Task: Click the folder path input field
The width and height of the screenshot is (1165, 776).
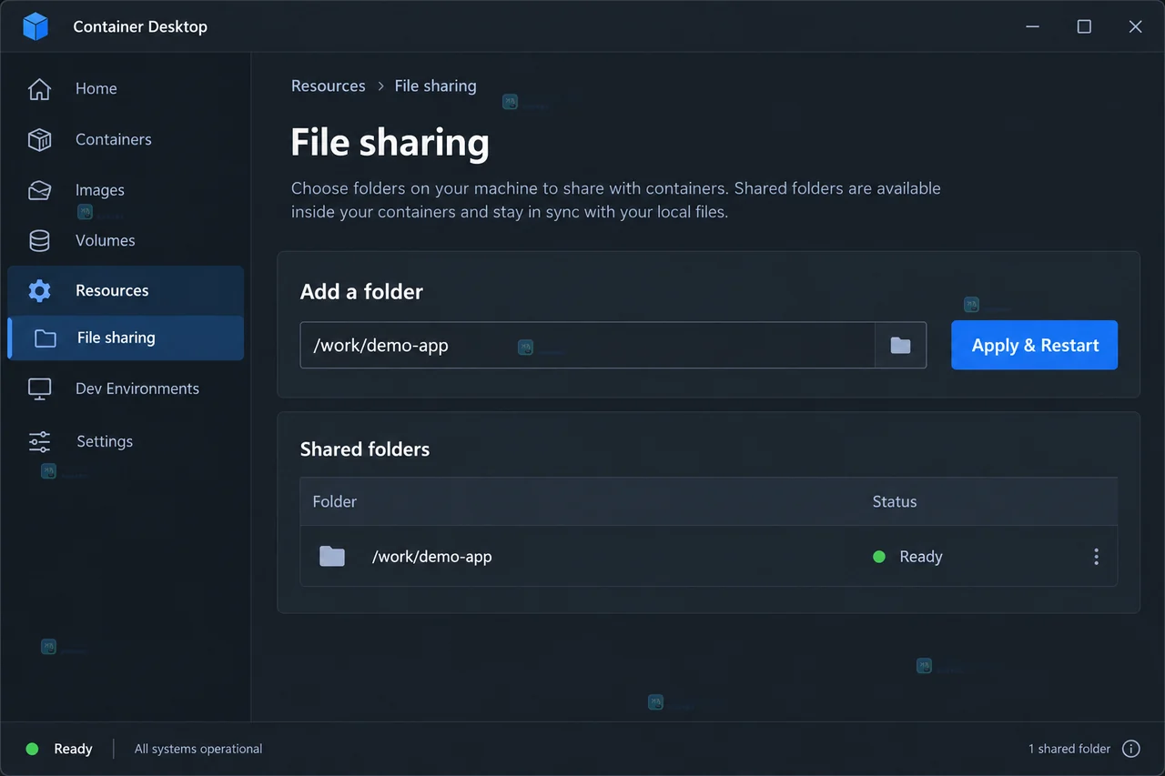Action: coord(587,345)
